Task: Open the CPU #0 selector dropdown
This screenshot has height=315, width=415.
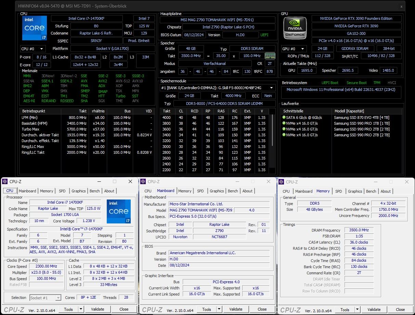Action: (33, 49)
